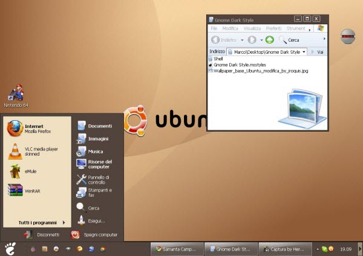
Task: Select the Shell folder
Action: pos(215,59)
